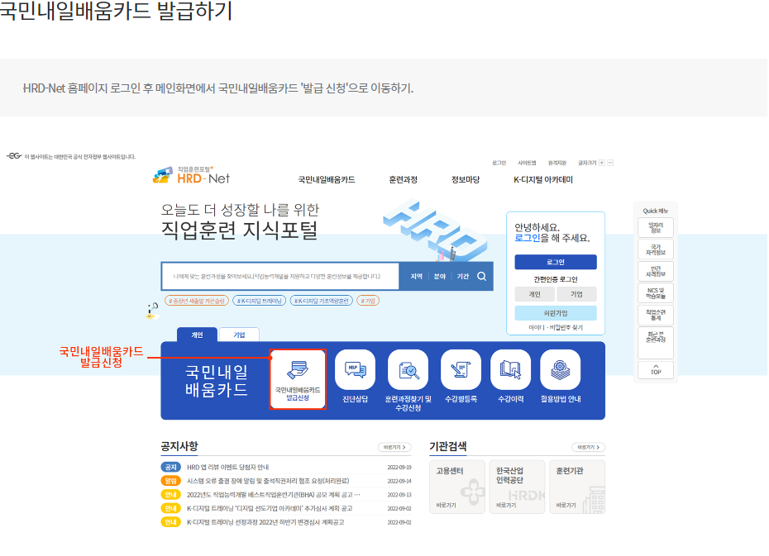Click the blue 로그인 button
The height and width of the screenshot is (556, 769).
(556, 262)
